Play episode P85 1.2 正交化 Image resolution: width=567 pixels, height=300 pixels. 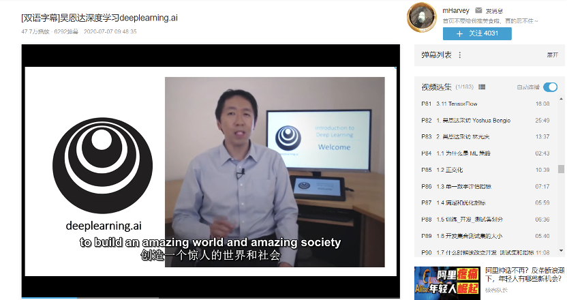tap(486, 170)
